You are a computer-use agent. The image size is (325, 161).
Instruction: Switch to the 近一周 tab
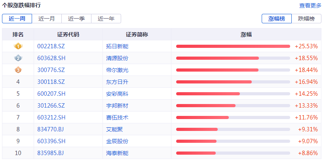coord(17,19)
